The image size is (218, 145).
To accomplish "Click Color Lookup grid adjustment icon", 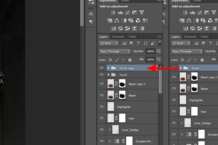I will click(145, 20).
